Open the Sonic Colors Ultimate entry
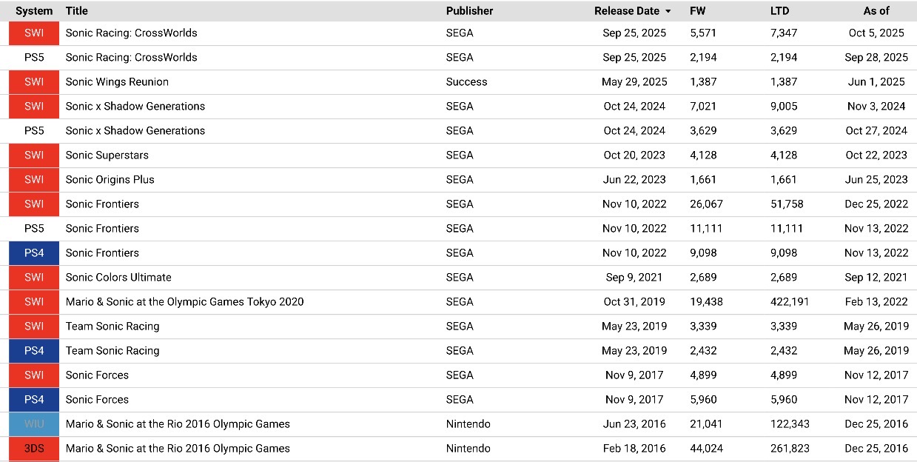The width and height of the screenshot is (917, 462). click(118, 278)
